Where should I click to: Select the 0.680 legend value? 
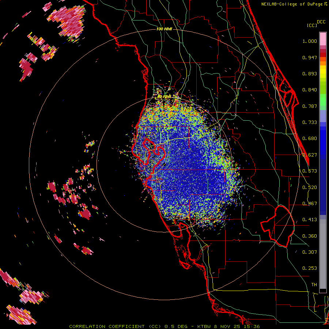point(310,139)
